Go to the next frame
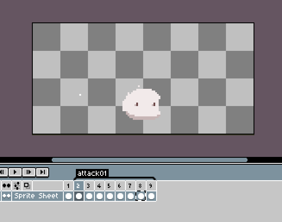The height and width of the screenshot is (222, 282). tap(29, 172)
